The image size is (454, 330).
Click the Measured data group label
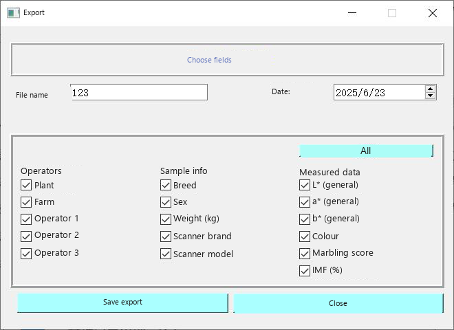pos(329,173)
